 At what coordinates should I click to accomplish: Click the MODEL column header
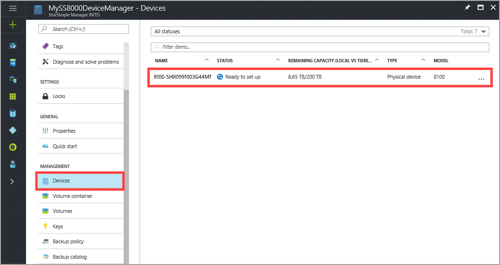coord(441,61)
